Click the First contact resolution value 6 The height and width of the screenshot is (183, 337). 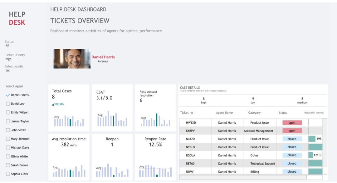(x=141, y=101)
